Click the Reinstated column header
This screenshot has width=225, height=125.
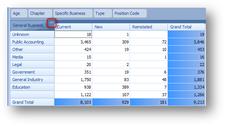pos(148,27)
